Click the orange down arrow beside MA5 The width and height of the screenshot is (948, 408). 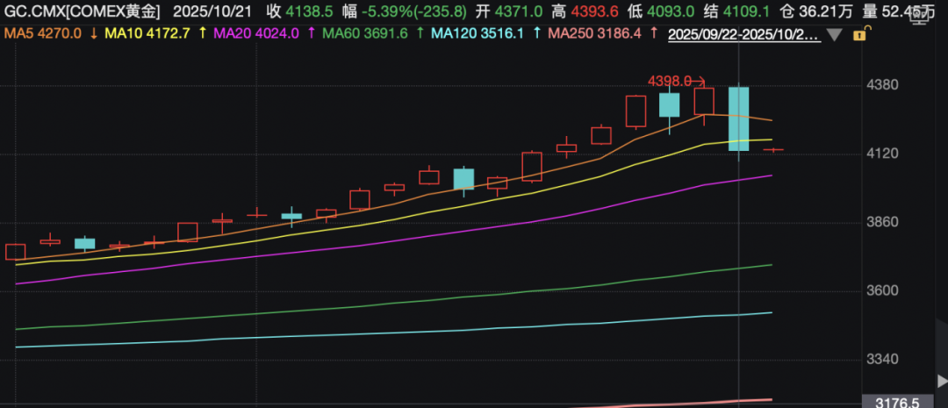point(93,33)
